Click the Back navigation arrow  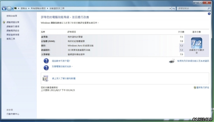click(x=4, y=9)
